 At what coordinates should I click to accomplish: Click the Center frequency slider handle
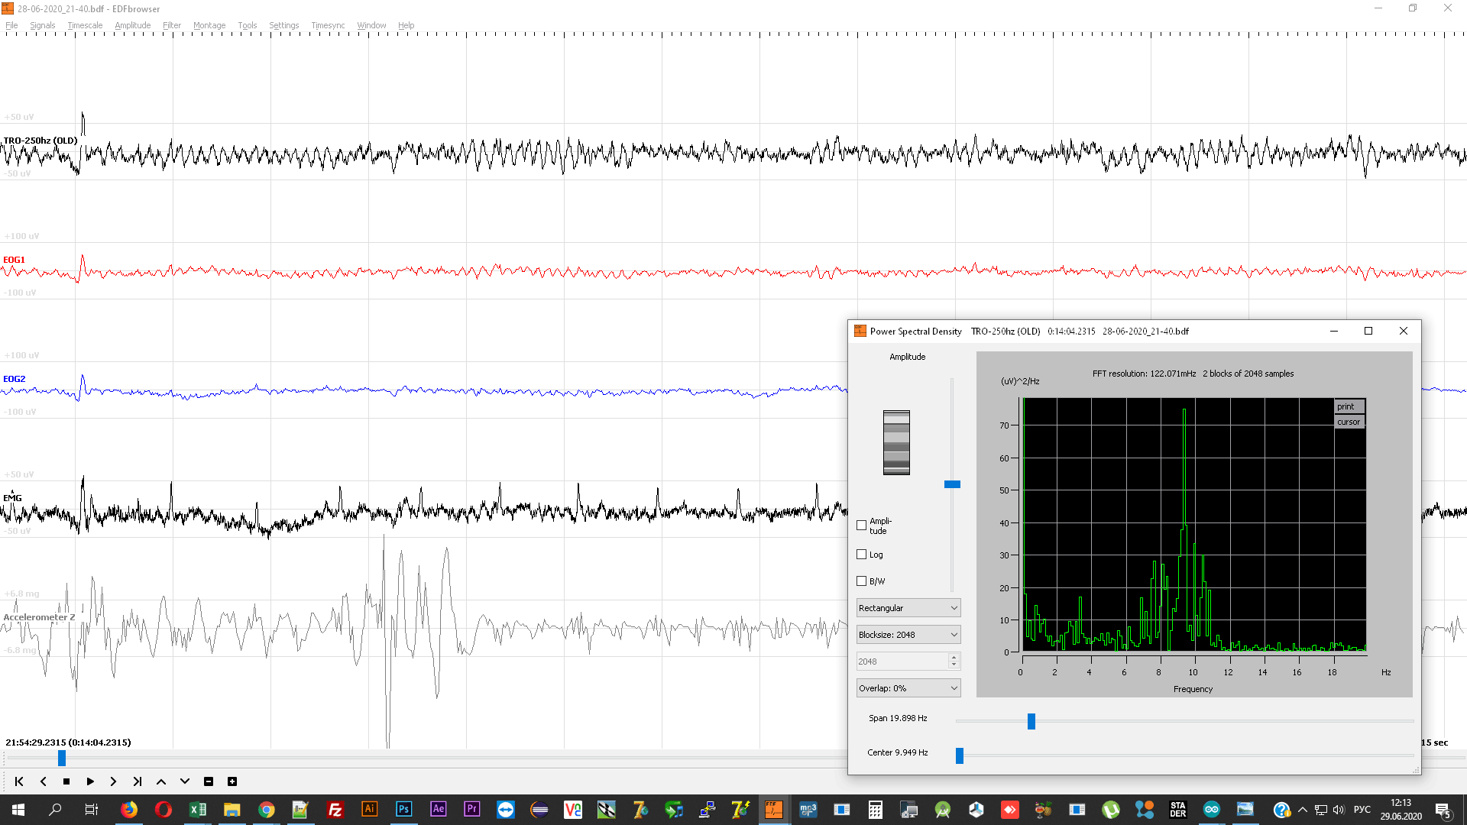(x=960, y=755)
